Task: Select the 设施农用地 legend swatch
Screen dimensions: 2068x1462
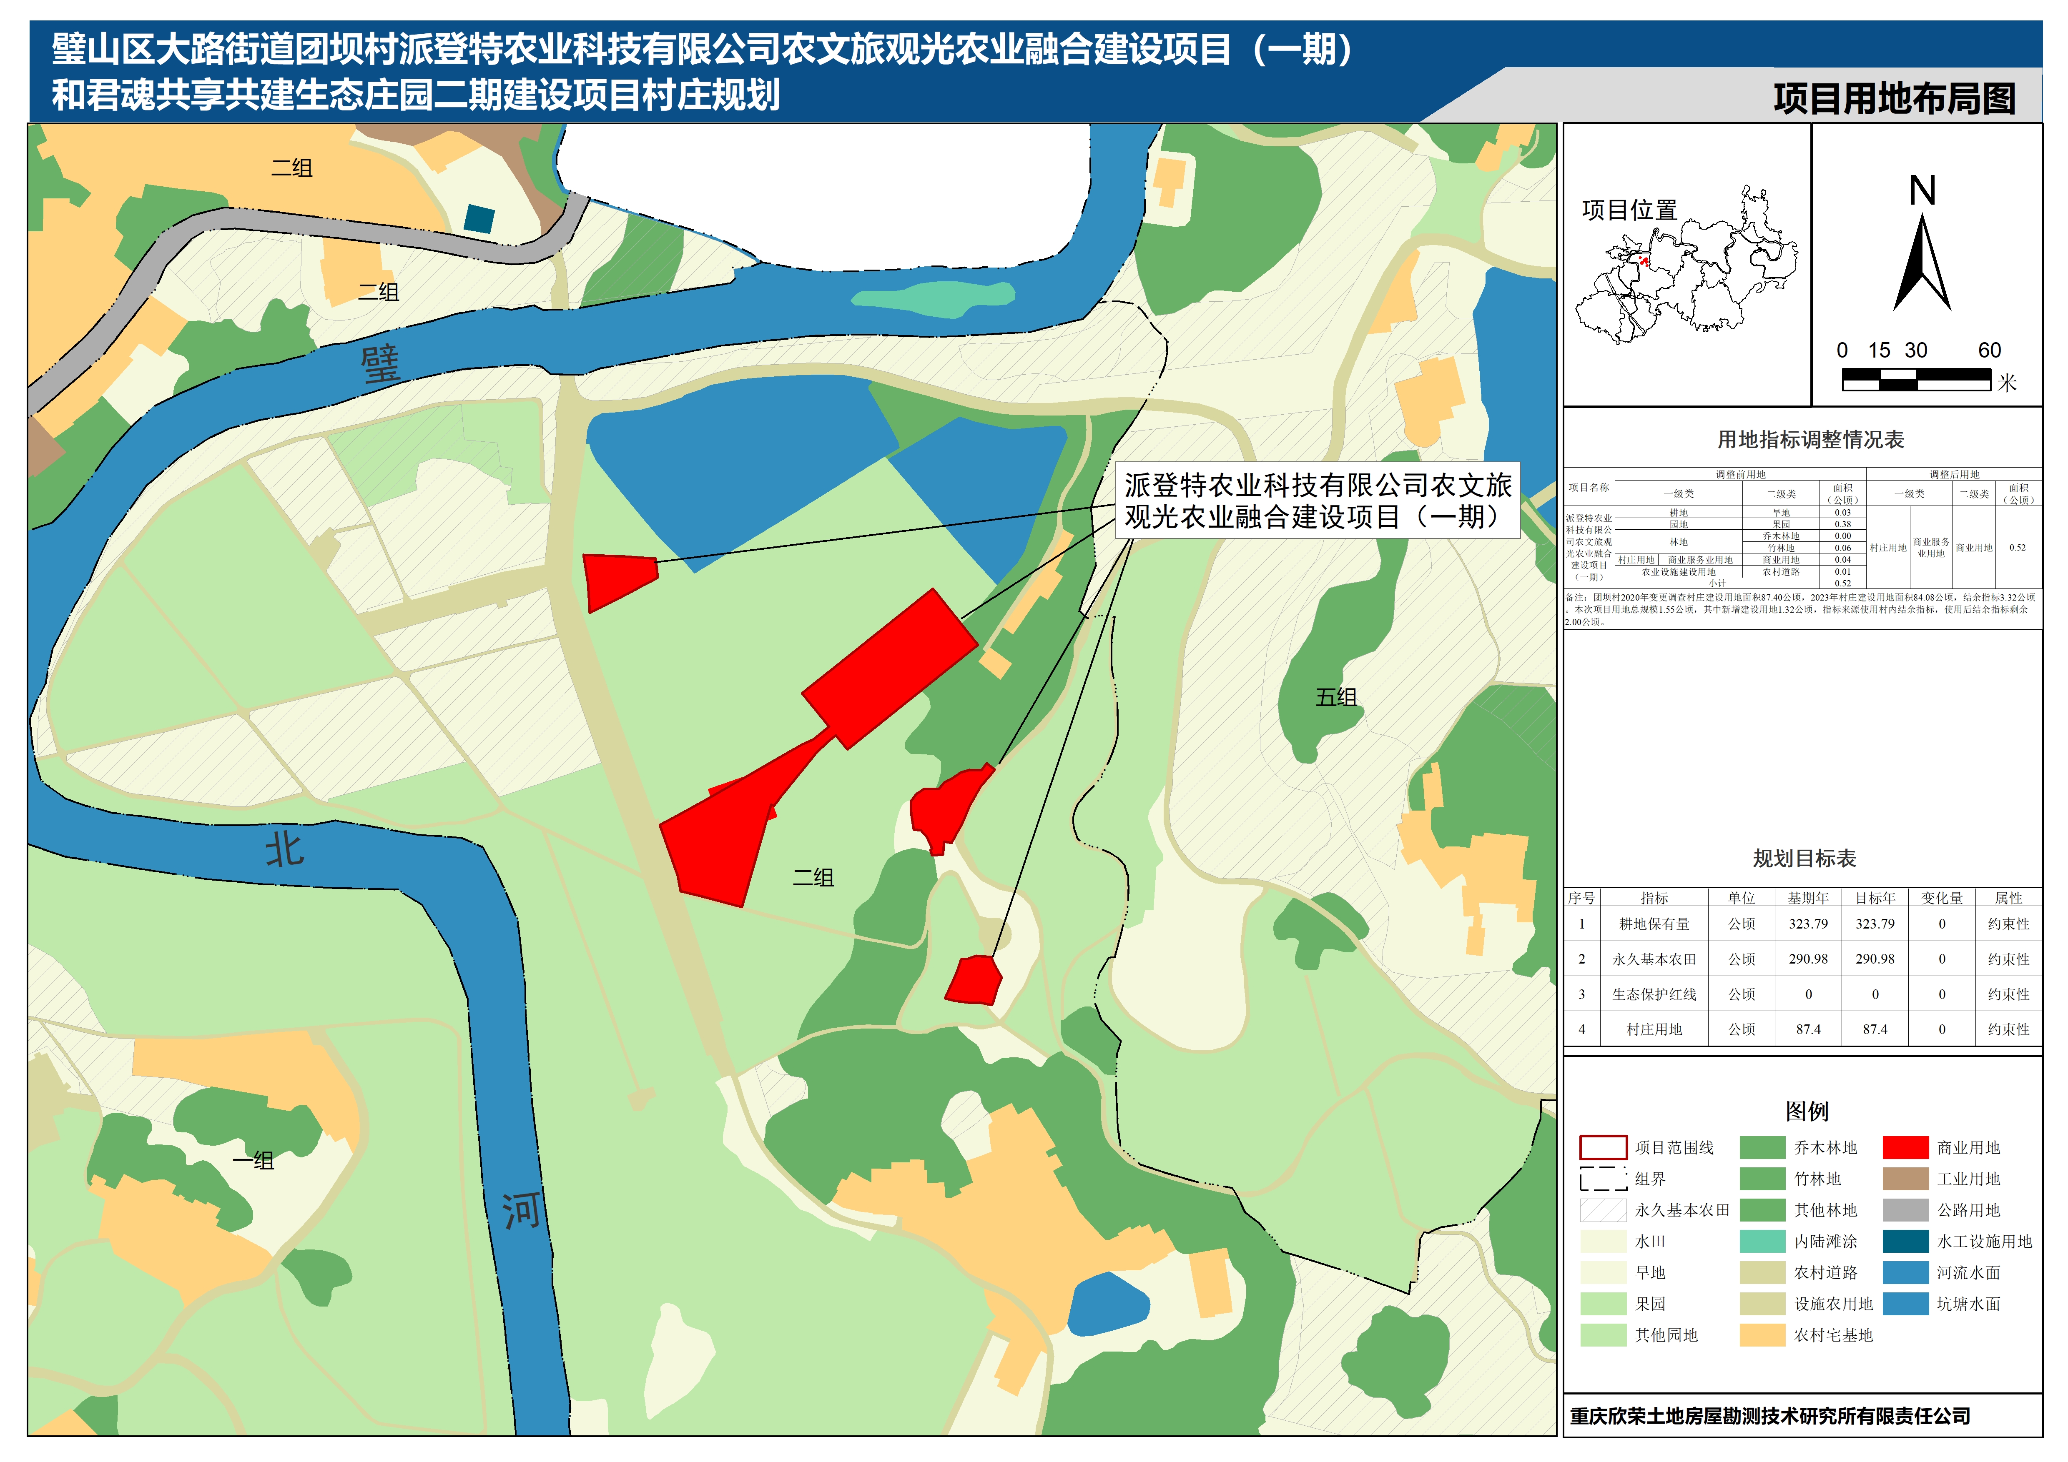Action: click(x=1763, y=1304)
